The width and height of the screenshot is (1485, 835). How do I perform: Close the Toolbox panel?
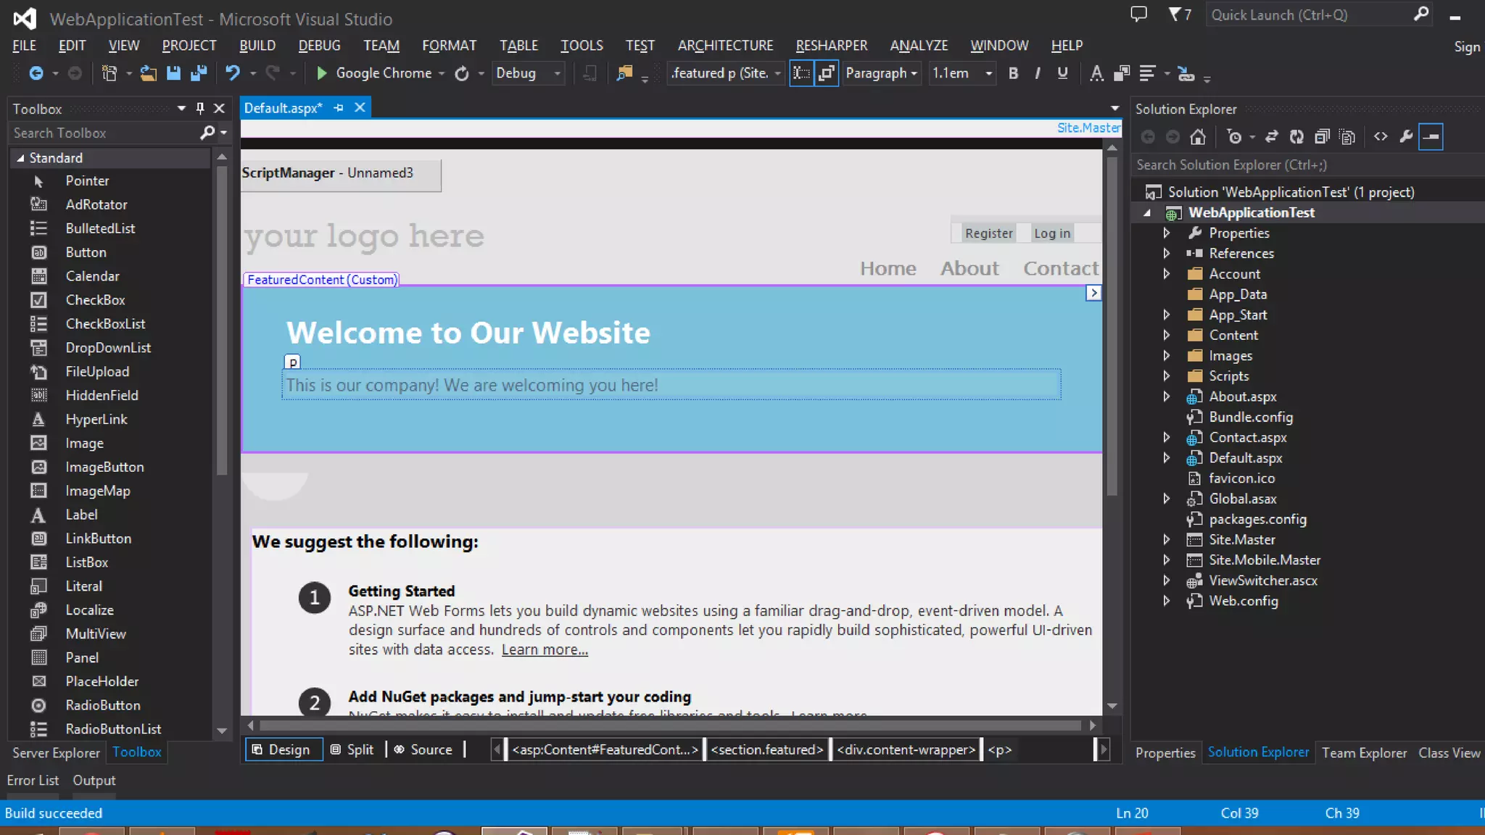[219, 109]
